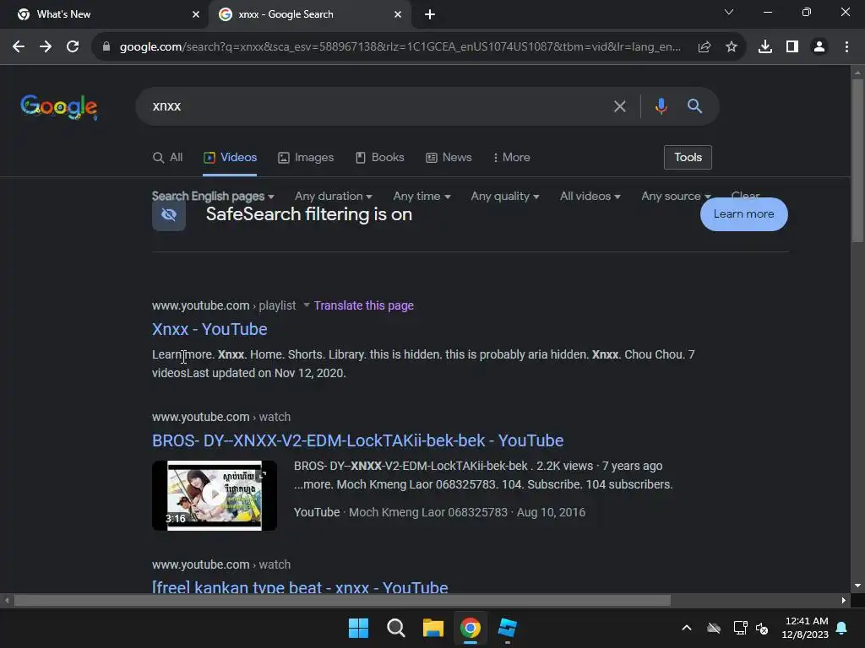Image resolution: width=865 pixels, height=648 pixels.
Task: Open a new tab with the plus icon
Action: pyautogui.click(x=430, y=14)
